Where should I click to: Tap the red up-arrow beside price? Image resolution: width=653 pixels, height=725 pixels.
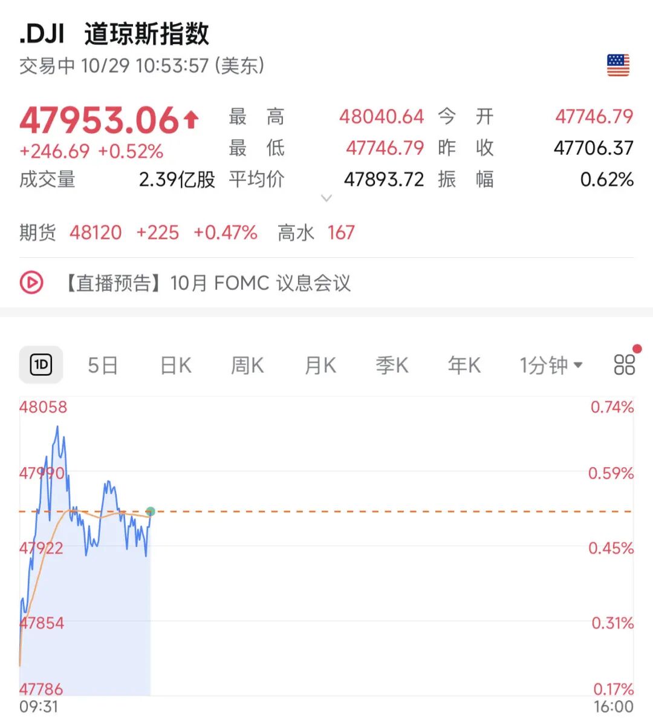tap(191, 119)
